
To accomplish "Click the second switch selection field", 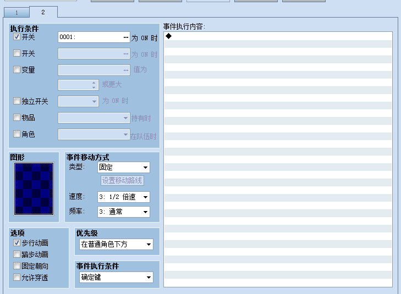I will (x=94, y=54).
